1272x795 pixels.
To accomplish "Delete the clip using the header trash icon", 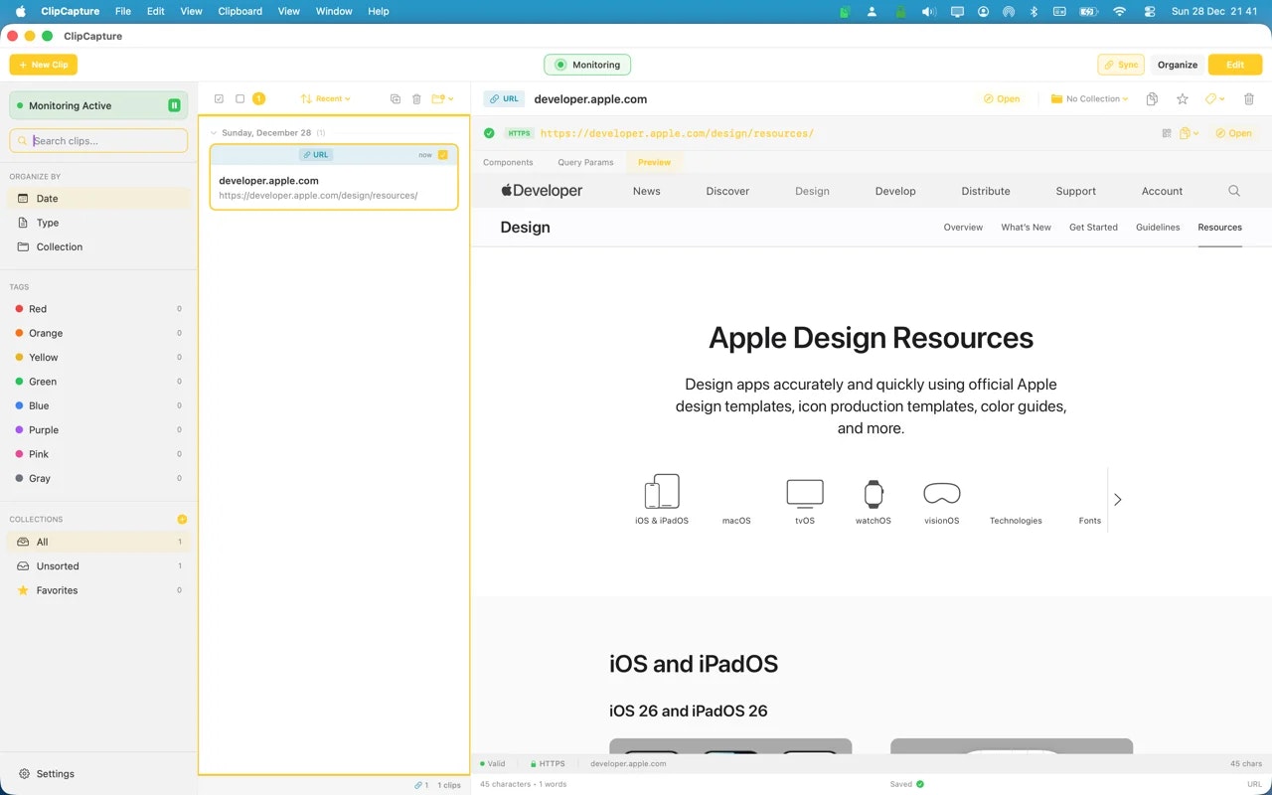I will pos(1249,98).
